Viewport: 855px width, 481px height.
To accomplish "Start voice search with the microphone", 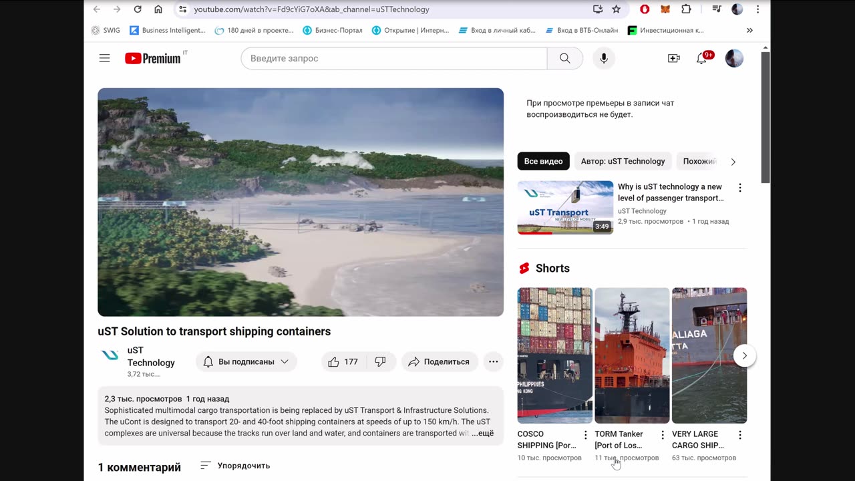I will click(604, 58).
